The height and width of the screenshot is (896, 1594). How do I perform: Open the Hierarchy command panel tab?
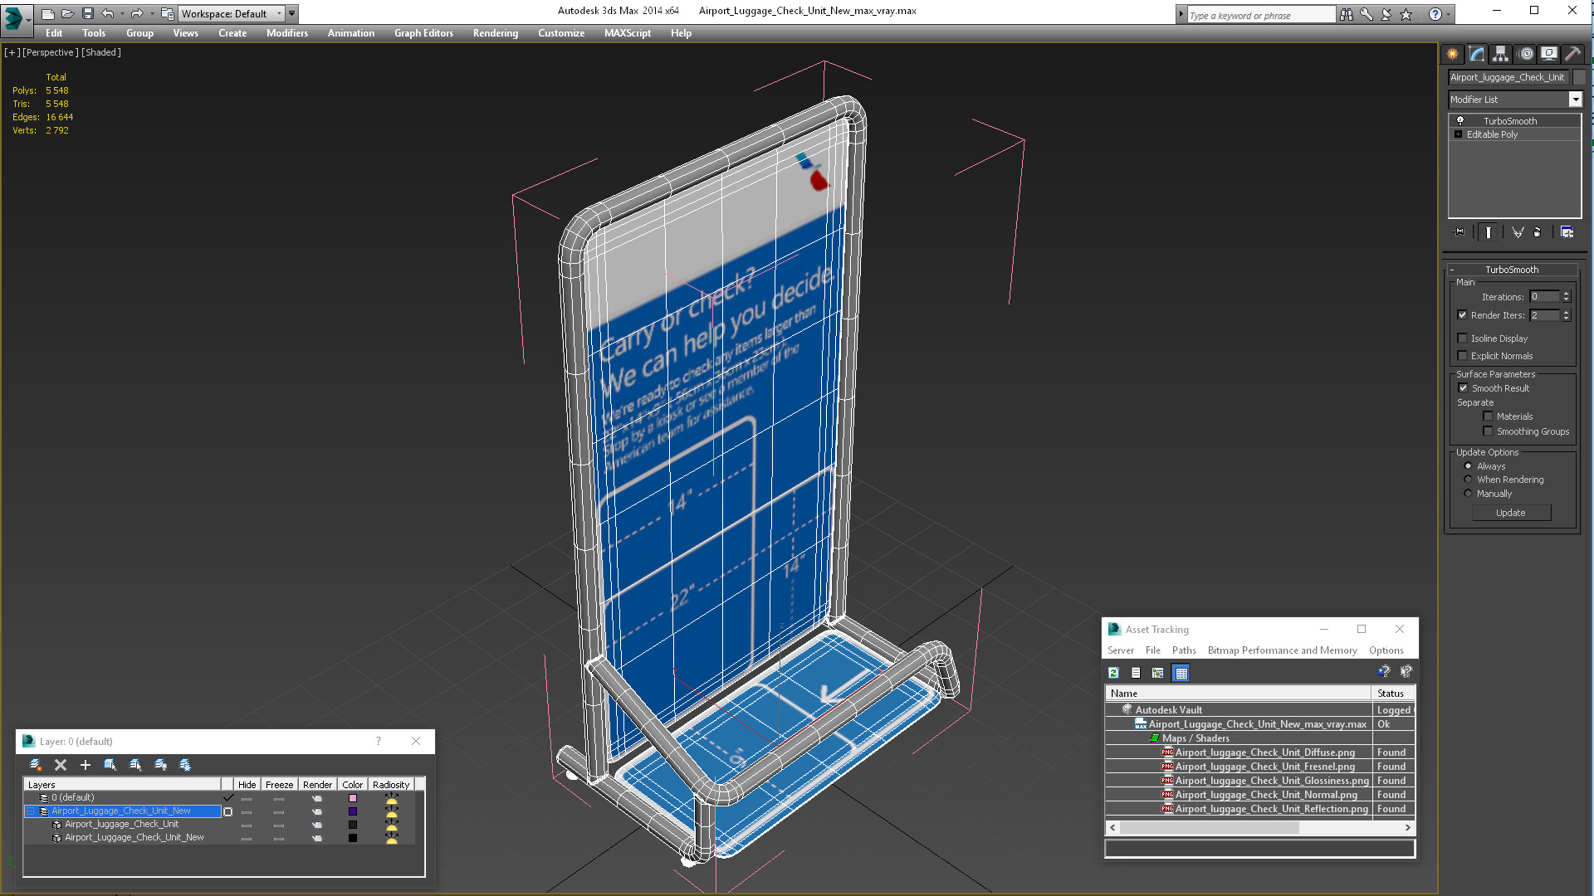click(1500, 54)
